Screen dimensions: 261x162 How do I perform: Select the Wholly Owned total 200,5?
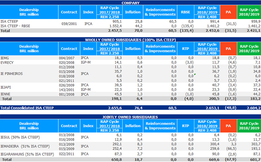pyautogui.click(x=214, y=99)
